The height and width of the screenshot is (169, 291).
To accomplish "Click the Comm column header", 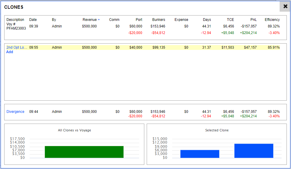I will (114, 20).
